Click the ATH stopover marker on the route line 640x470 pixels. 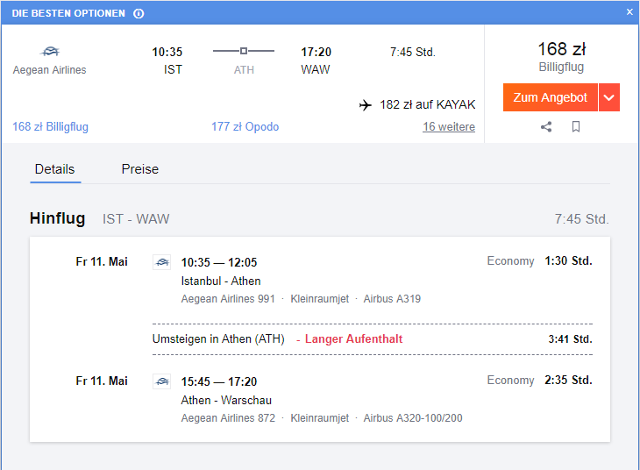tap(243, 51)
